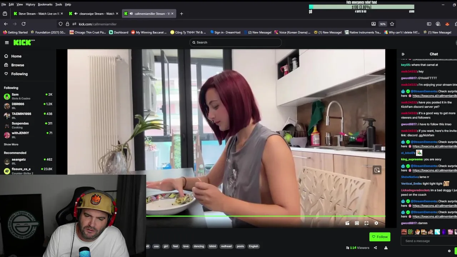The image size is (457, 257).
Task: Click the kick.com address bar URL
Action: [97, 24]
